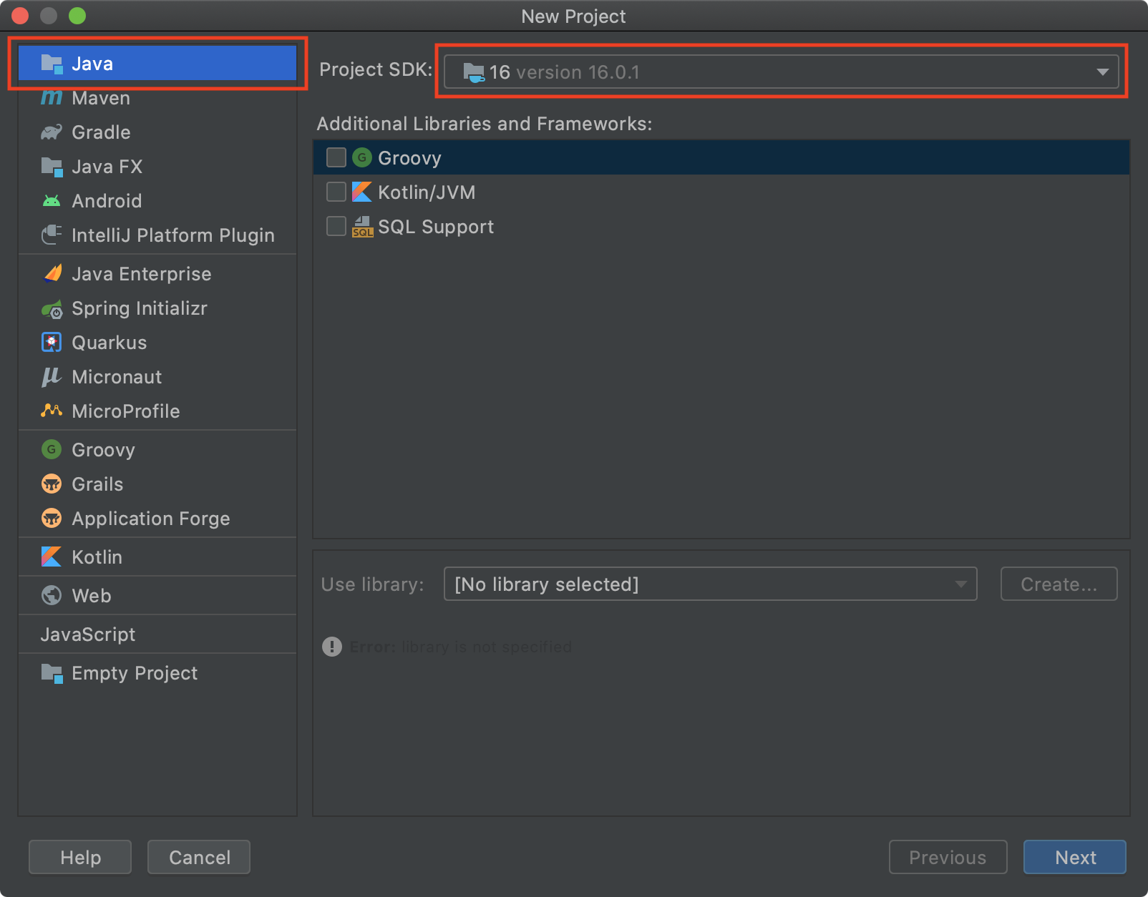Click the Previous button
The height and width of the screenshot is (897, 1148).
coord(948,857)
